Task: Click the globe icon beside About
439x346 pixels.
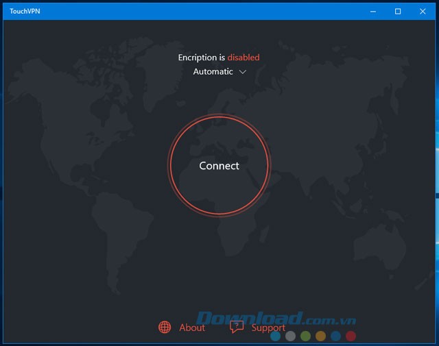Action: pos(165,328)
